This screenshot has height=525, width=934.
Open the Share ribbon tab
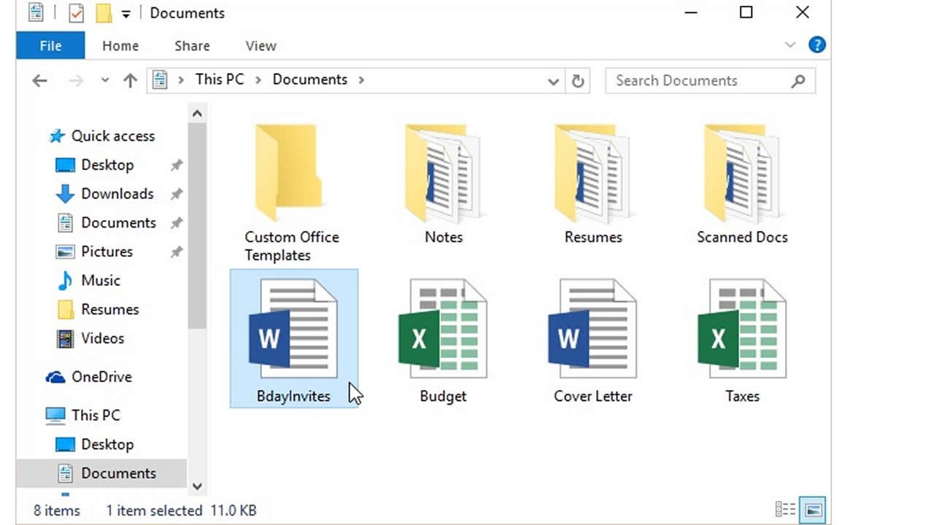point(192,46)
